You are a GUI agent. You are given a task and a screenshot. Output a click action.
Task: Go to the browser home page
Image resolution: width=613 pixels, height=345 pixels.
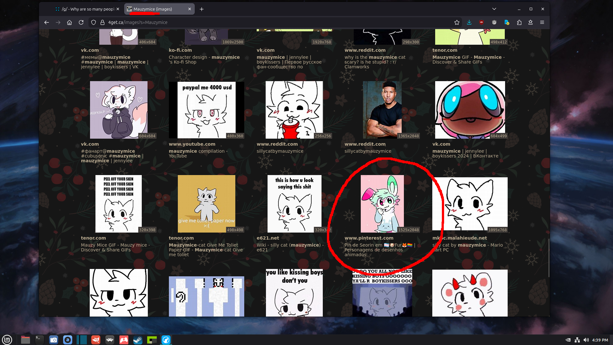(69, 22)
